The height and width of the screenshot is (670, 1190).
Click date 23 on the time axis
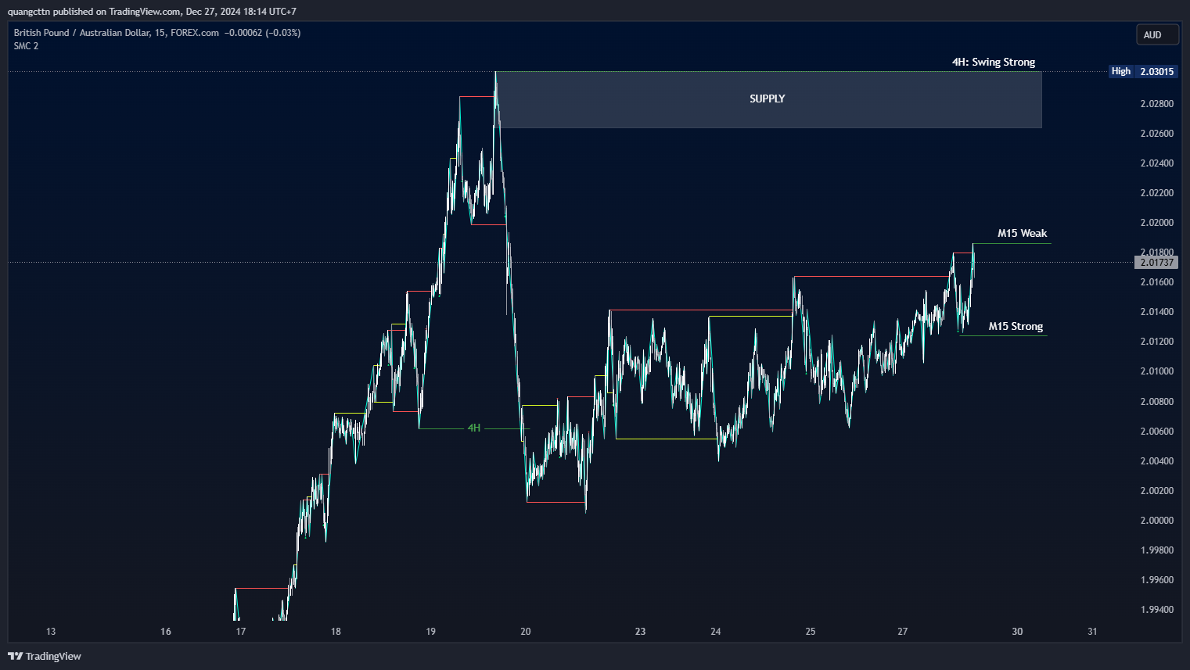pos(640,632)
